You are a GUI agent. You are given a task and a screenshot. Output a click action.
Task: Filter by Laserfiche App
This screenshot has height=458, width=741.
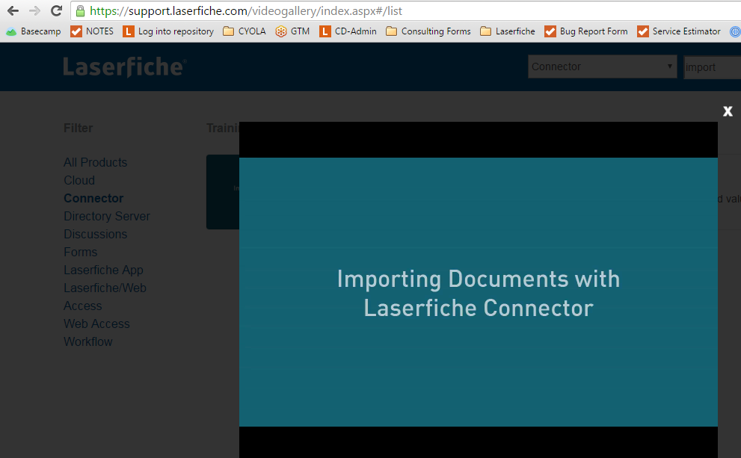tap(103, 270)
